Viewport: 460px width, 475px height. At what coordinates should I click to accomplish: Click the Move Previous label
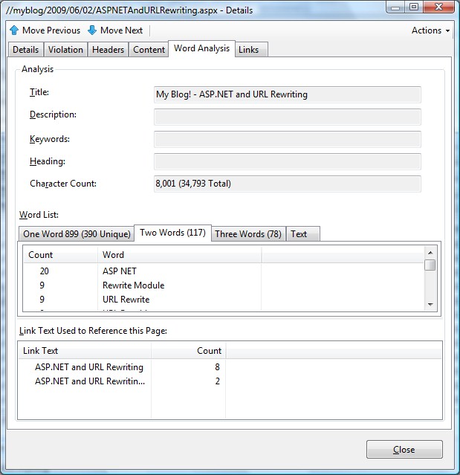coord(51,30)
